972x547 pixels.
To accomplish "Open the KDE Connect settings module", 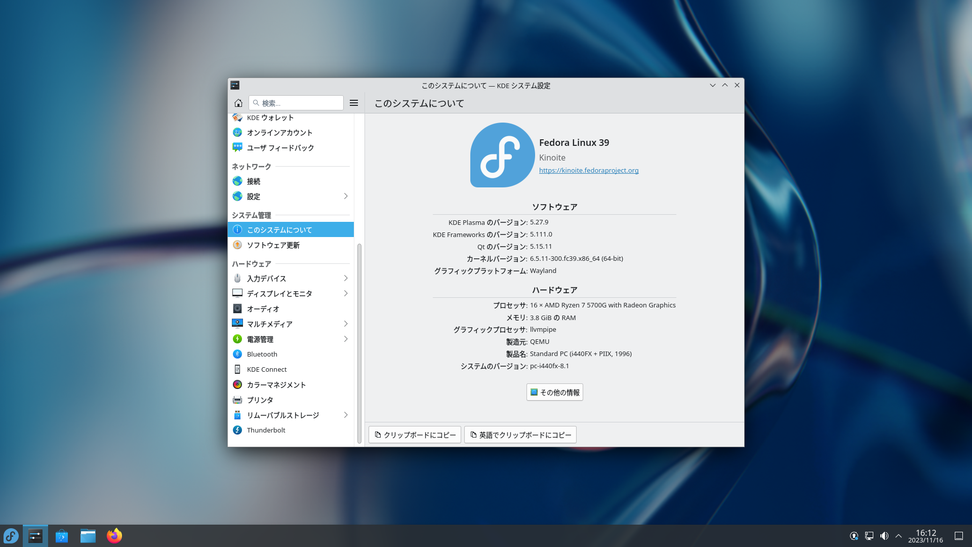I will pos(266,370).
